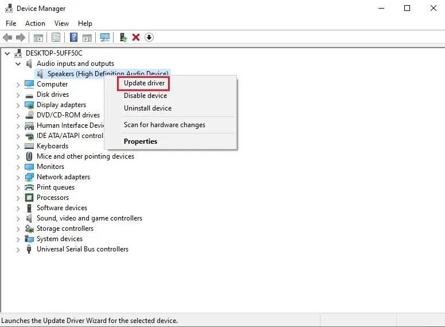
Task: Collapse the Audio inputs and outputs node
Action: pyautogui.click(x=18, y=64)
